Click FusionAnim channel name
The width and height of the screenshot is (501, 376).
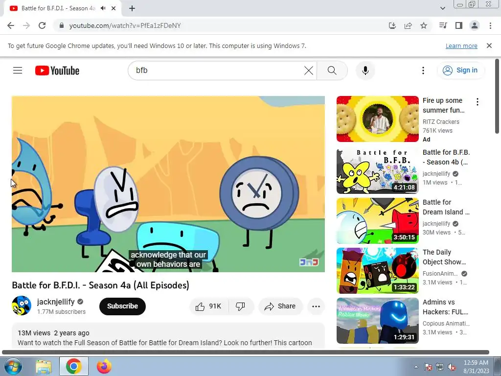pos(440,274)
